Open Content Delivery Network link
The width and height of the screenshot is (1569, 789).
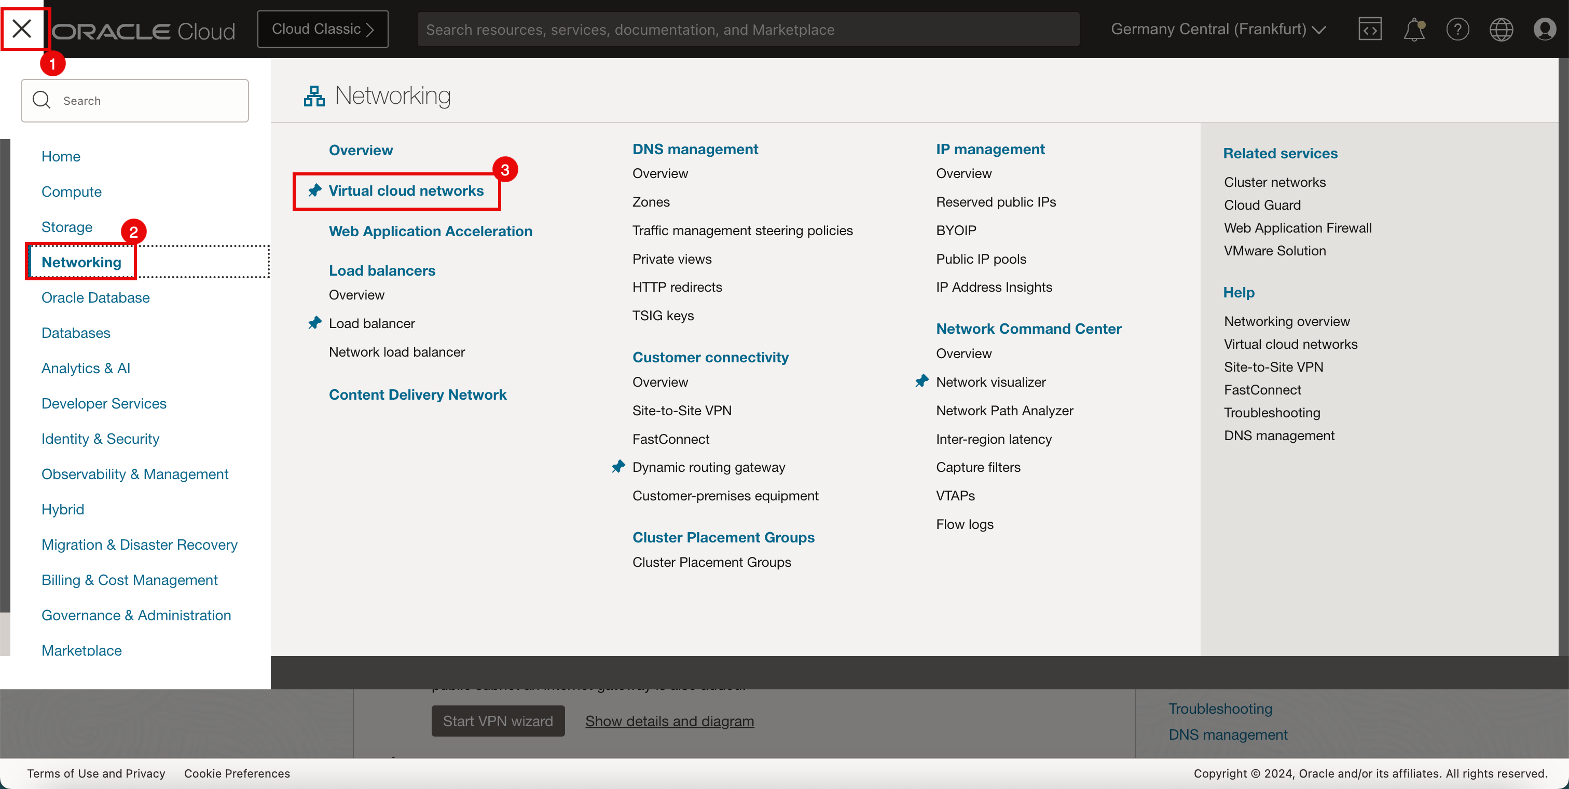pos(418,395)
